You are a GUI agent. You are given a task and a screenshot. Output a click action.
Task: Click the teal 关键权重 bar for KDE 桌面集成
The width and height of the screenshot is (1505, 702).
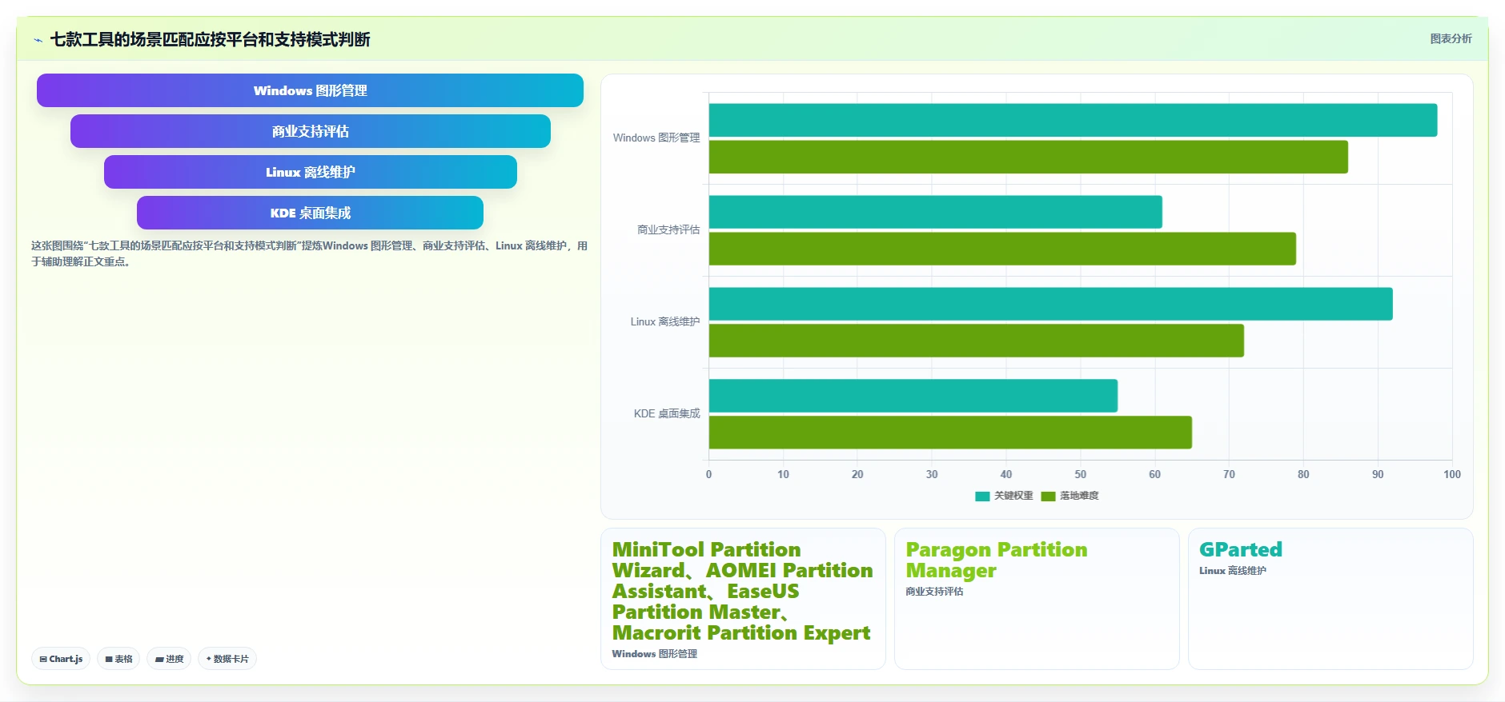click(x=913, y=396)
